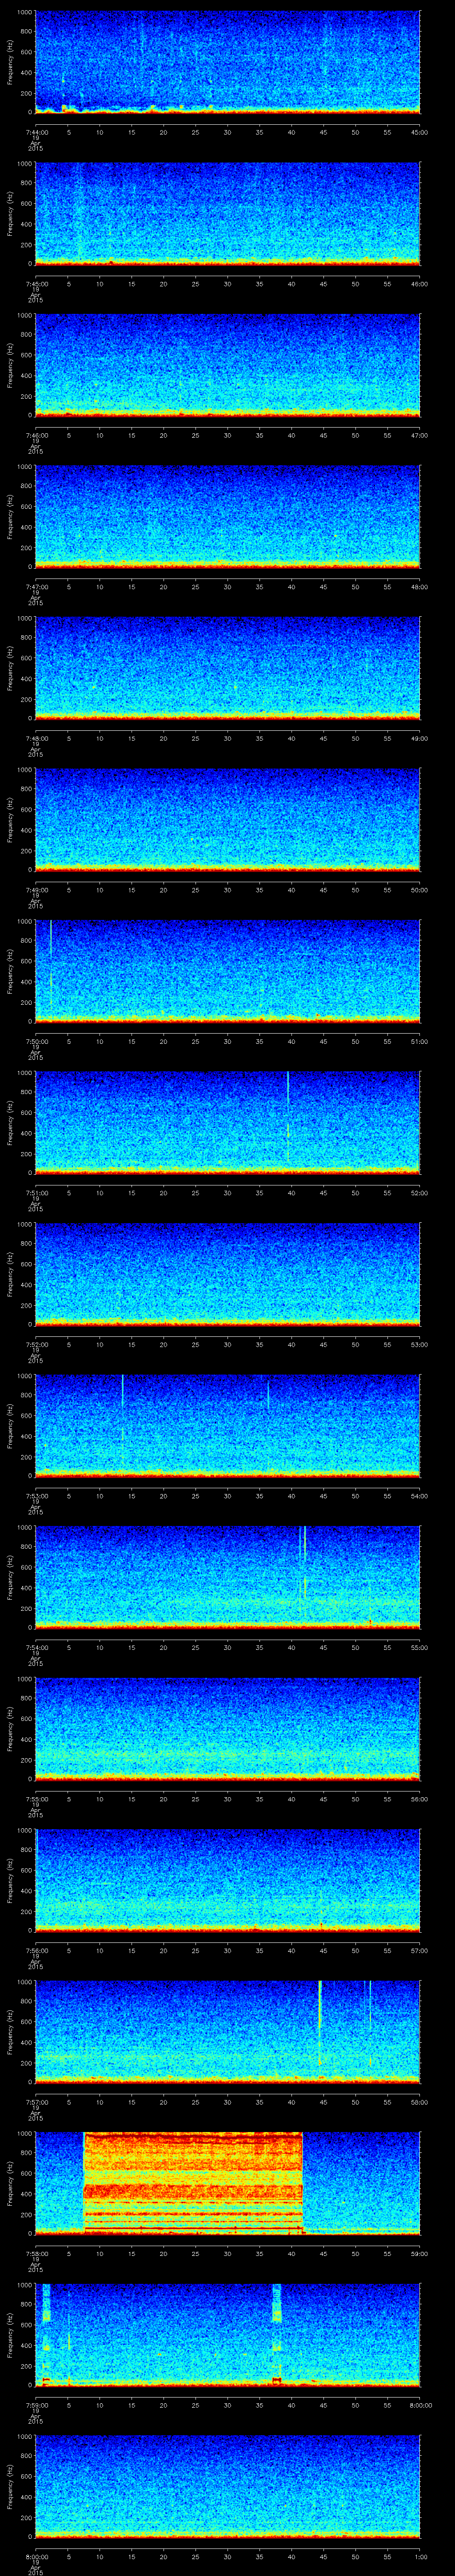Select the spectrogram panel starting at 7:50:00
Viewport: 455px width, 2576px height.
[x=227, y=971]
